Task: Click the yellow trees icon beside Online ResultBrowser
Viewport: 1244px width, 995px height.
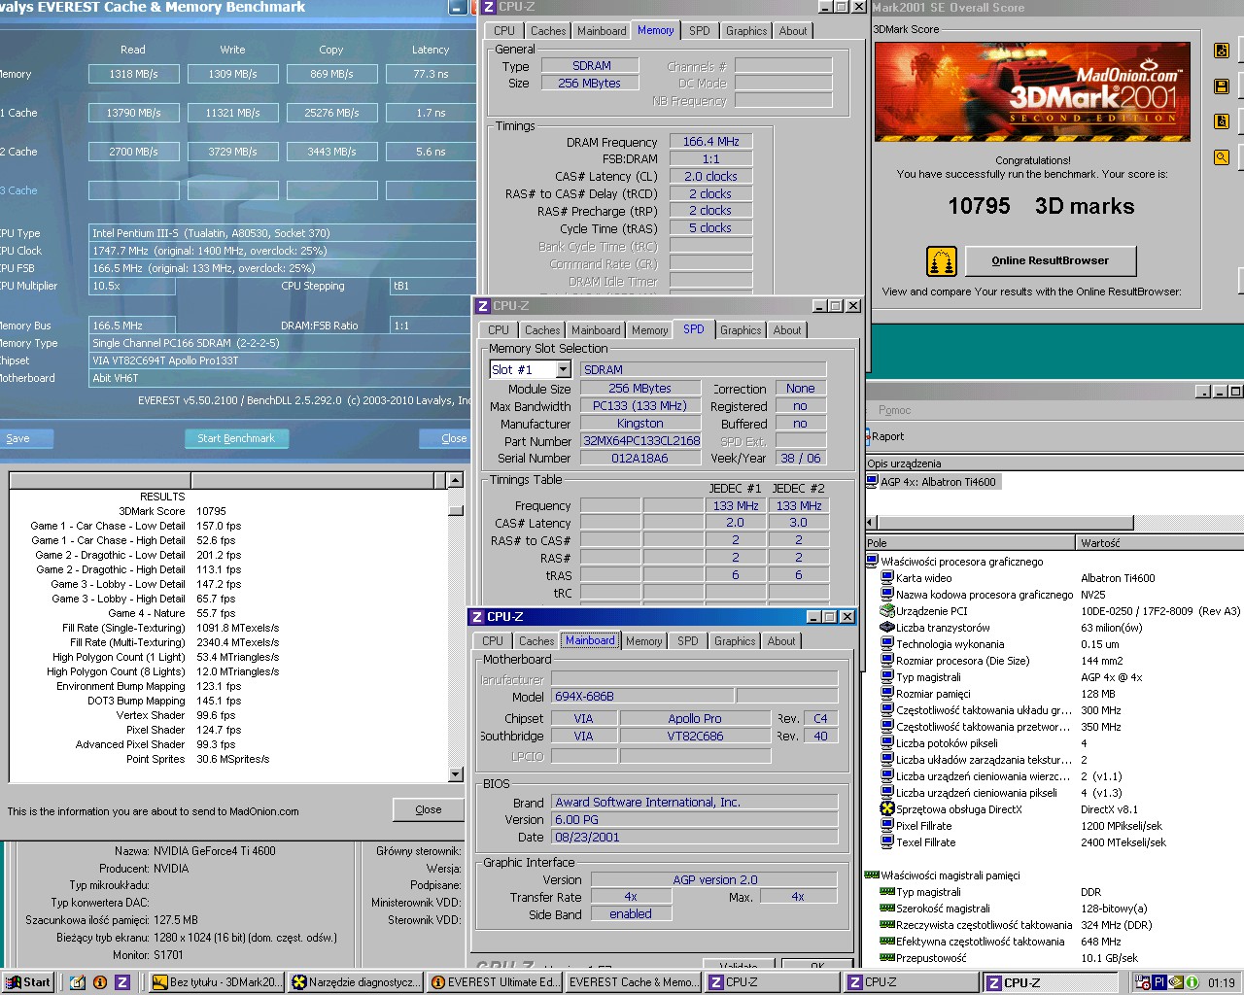Action: 941,261
